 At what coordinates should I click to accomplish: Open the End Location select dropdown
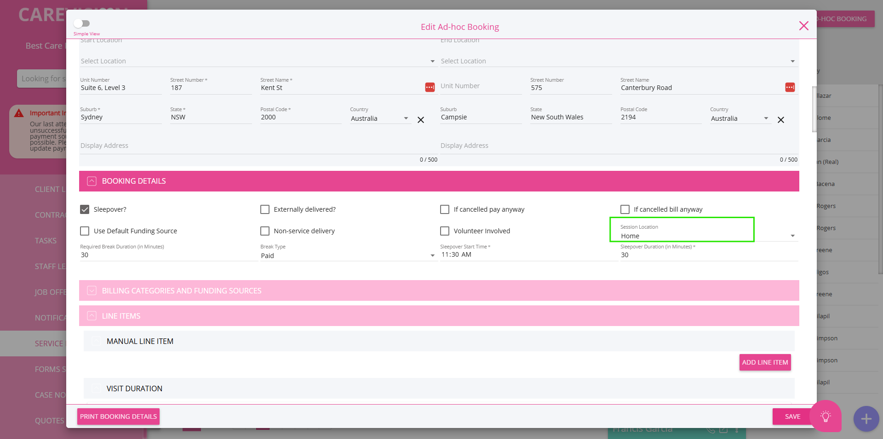point(619,61)
